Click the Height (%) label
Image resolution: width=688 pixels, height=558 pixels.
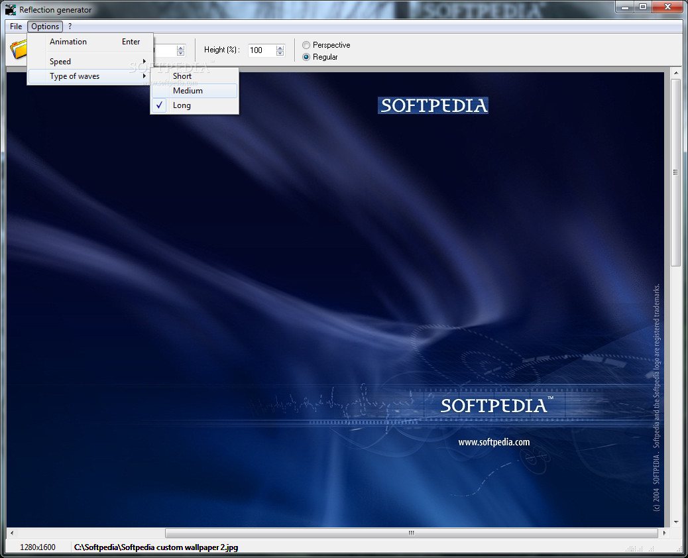[x=221, y=50]
